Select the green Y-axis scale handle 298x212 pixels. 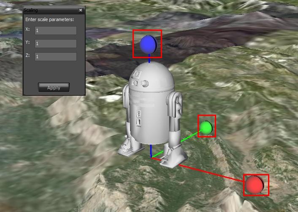(206, 127)
